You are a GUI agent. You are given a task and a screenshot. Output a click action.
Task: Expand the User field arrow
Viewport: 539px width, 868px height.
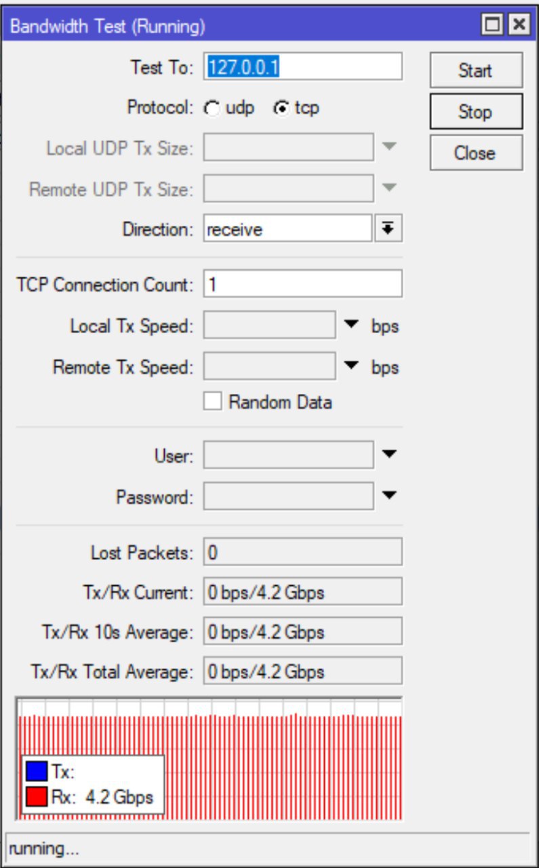click(388, 455)
